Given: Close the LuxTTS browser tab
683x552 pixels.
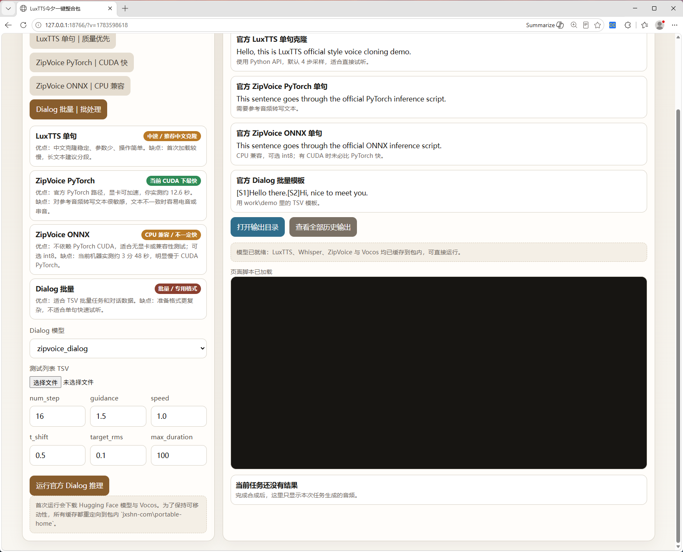Looking at the screenshot, I should pos(110,8).
